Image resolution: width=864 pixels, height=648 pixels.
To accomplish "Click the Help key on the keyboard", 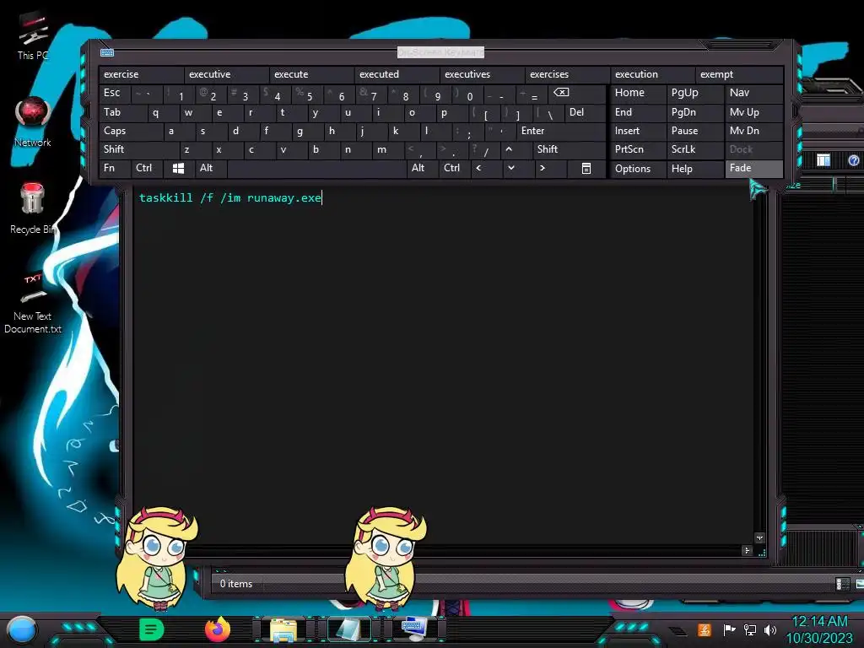I will pyautogui.click(x=695, y=169).
